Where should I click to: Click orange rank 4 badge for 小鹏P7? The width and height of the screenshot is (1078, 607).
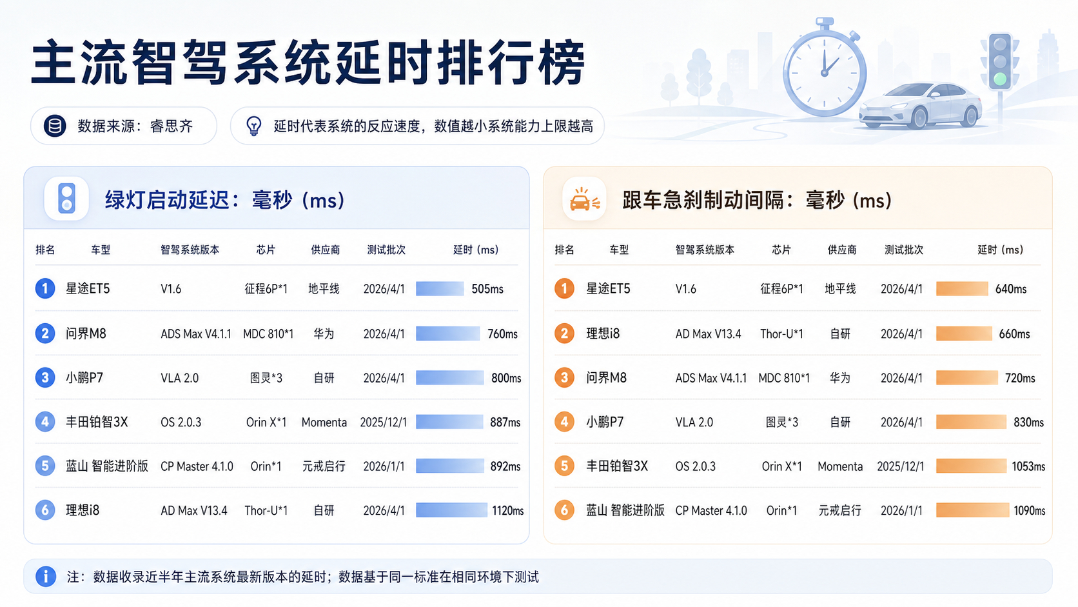click(564, 422)
